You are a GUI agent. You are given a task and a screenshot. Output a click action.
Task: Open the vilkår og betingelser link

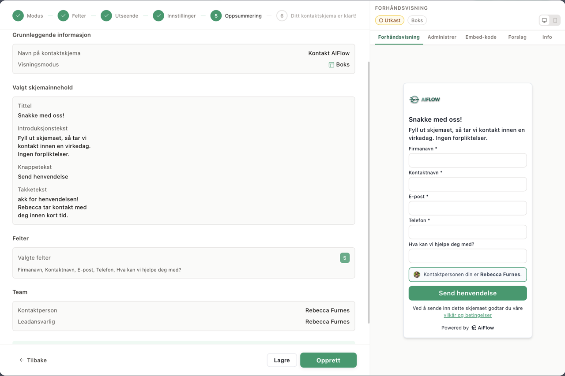click(467, 315)
